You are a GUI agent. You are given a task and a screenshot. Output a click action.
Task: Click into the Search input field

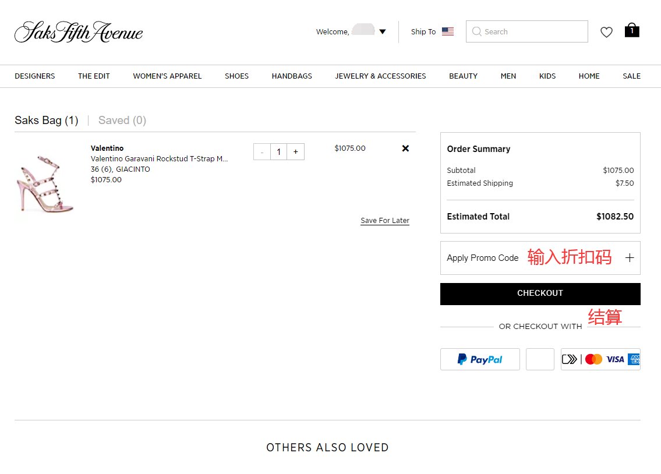point(527,31)
